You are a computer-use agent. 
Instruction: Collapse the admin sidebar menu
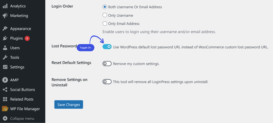(x=19, y=118)
